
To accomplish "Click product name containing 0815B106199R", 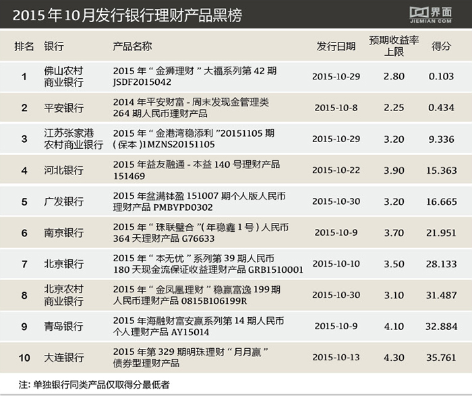I will tap(197, 295).
